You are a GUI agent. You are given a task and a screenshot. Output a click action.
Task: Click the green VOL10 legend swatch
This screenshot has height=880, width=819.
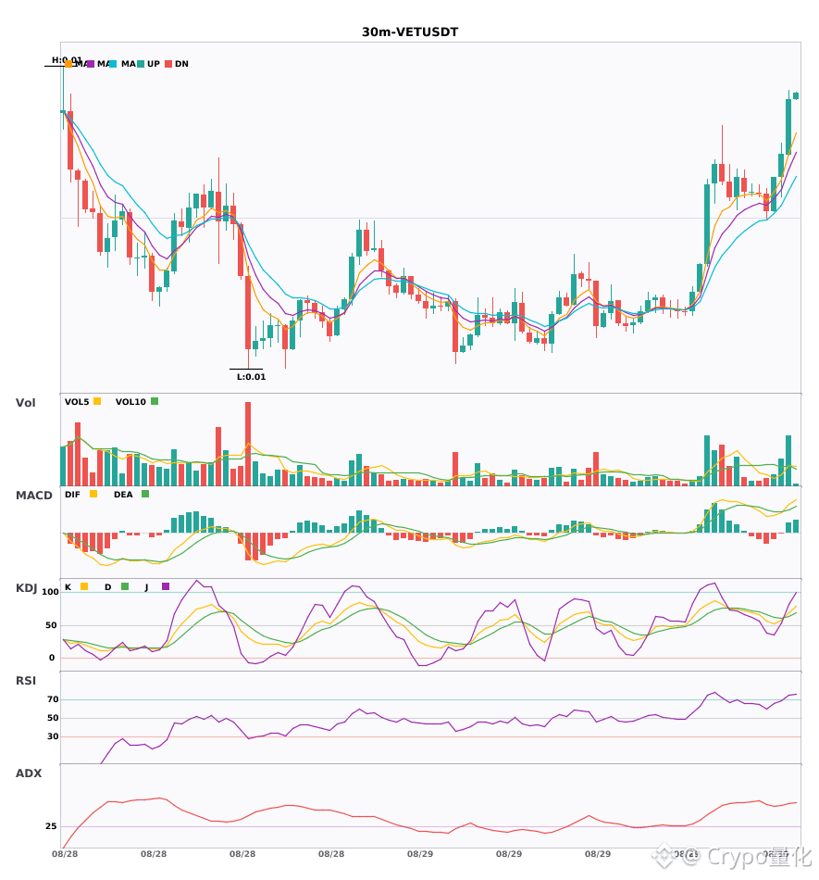click(x=155, y=401)
